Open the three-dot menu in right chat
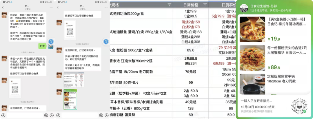The image size is (313, 119). tap(105, 8)
